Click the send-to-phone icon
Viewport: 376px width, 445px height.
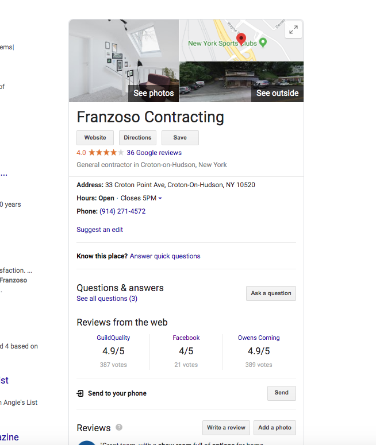[80, 393]
